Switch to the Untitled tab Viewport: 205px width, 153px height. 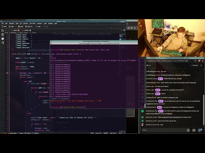(27, 30)
